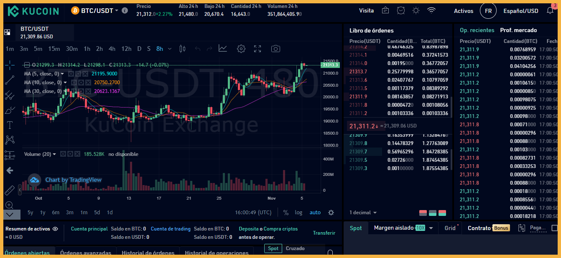Toggle visibility eye of Volume (20)
561x258 pixels.
coord(63,154)
